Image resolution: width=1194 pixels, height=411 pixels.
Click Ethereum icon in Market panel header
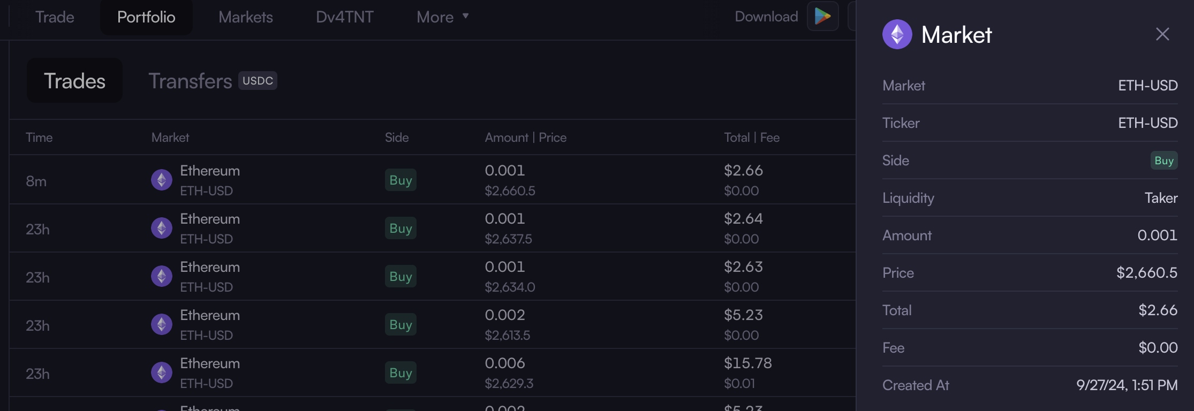pyautogui.click(x=897, y=34)
